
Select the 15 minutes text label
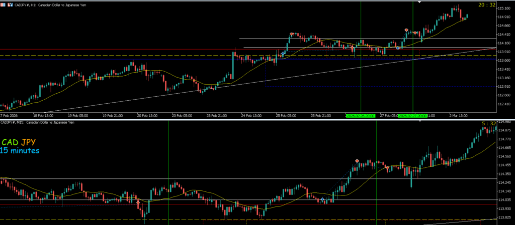coord(20,150)
